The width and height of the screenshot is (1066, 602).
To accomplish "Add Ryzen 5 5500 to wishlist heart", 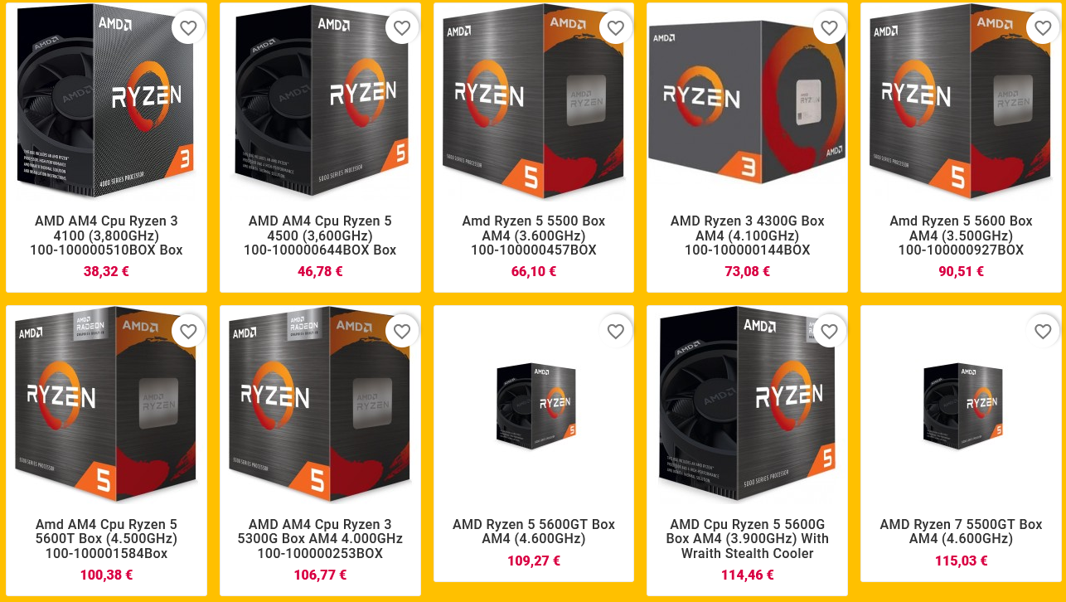I will point(615,28).
